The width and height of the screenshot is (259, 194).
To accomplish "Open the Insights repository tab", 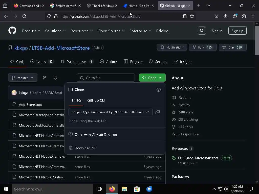I will click(183, 62).
